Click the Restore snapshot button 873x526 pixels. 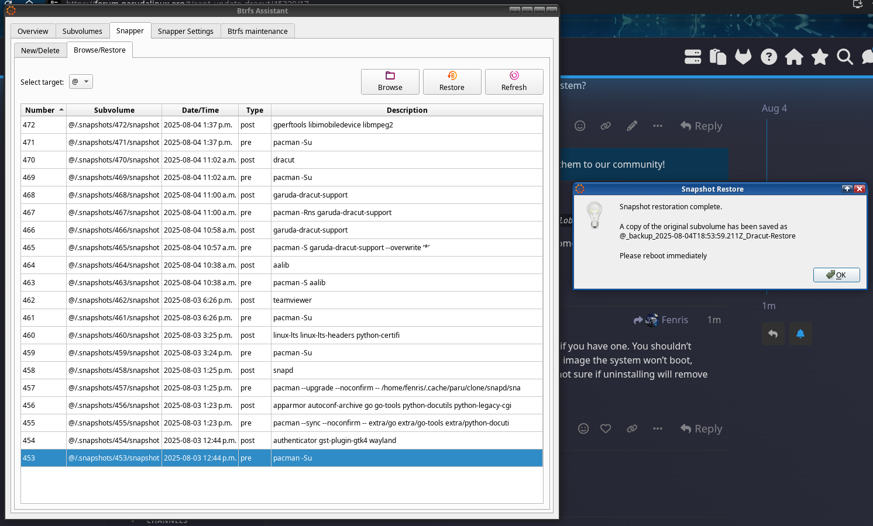pos(452,82)
